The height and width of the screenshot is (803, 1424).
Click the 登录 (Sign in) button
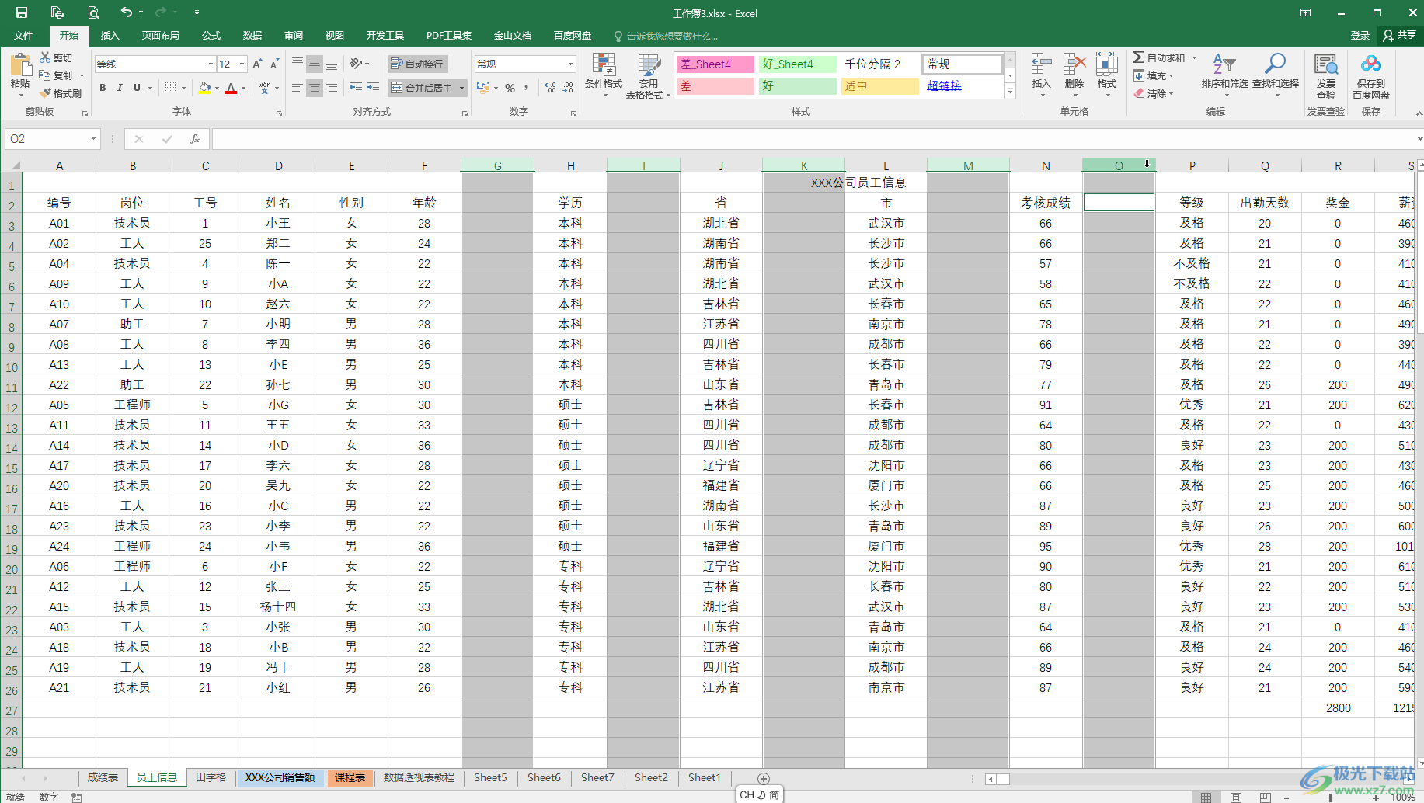(1360, 36)
